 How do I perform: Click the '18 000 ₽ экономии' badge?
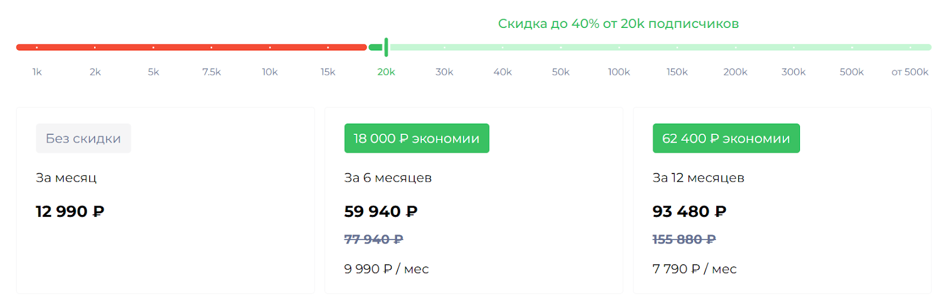pyautogui.click(x=417, y=138)
